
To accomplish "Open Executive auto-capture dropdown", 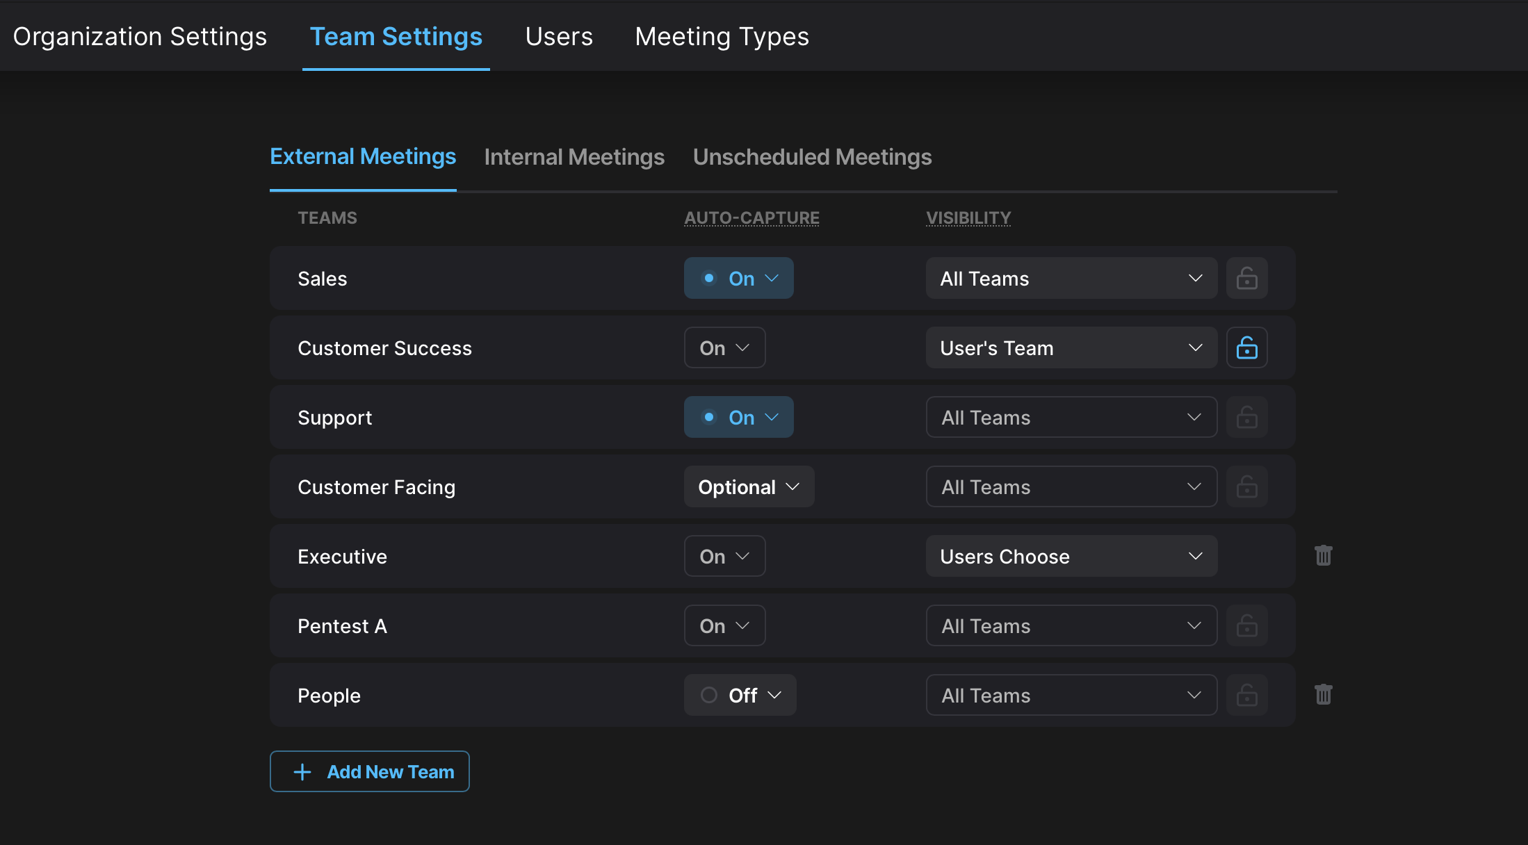I will click(724, 556).
